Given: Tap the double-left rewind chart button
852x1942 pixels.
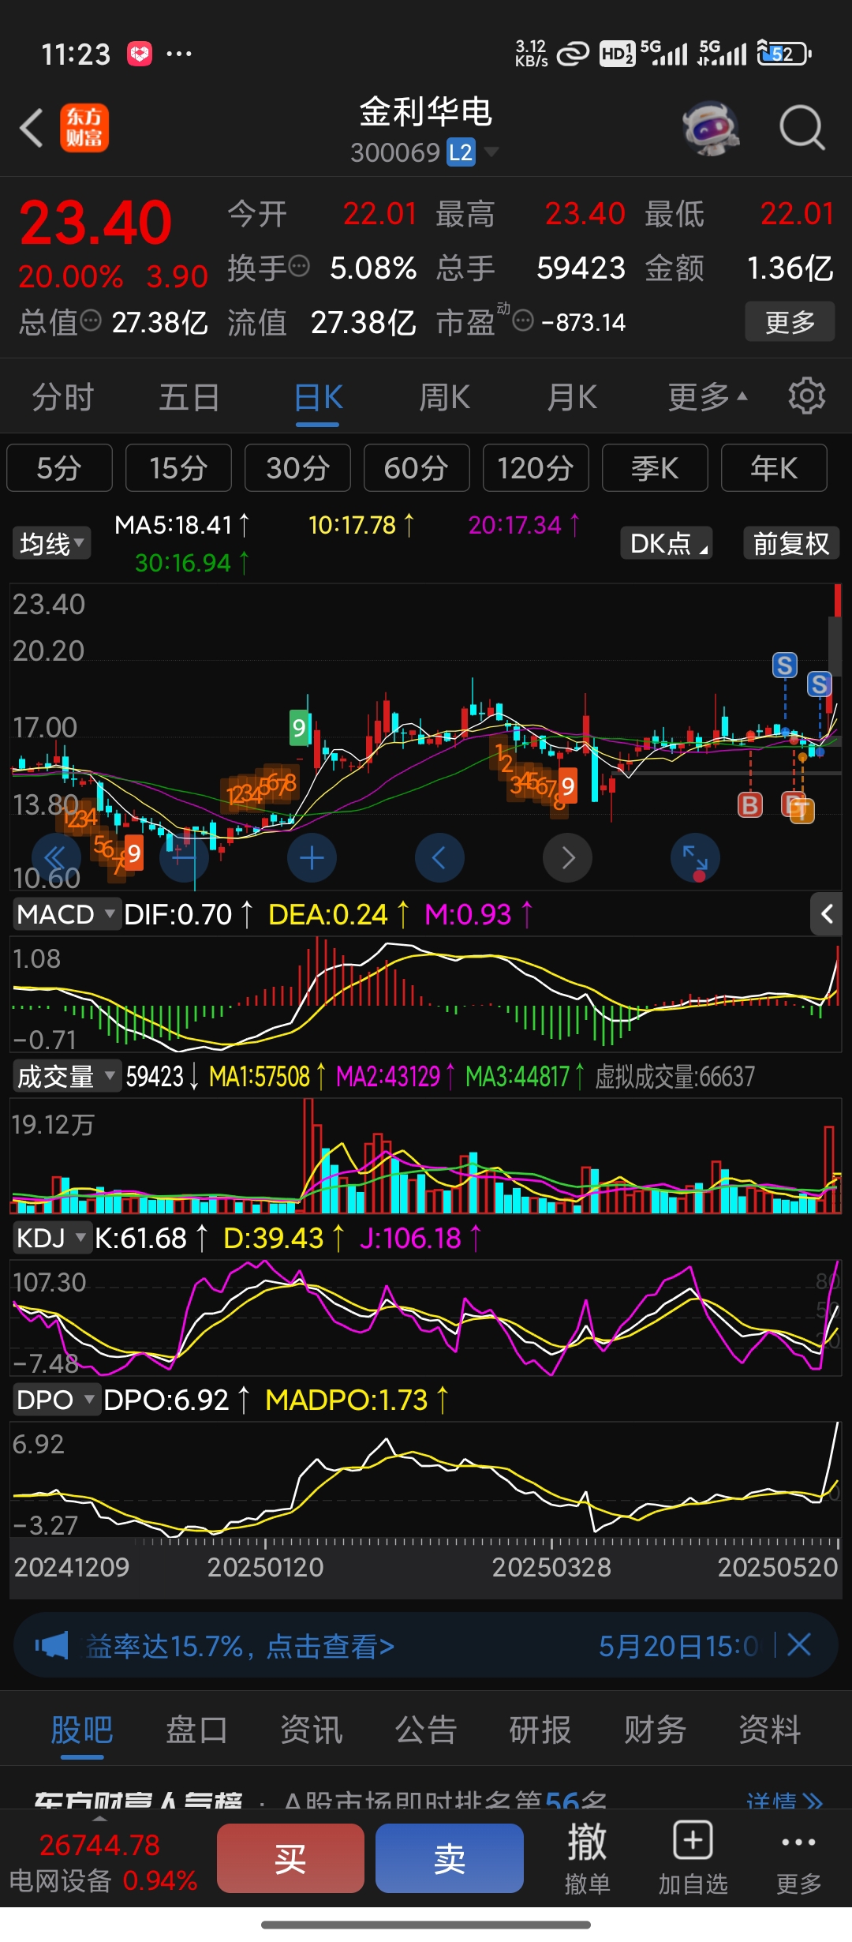Looking at the screenshot, I should pos(56,857).
